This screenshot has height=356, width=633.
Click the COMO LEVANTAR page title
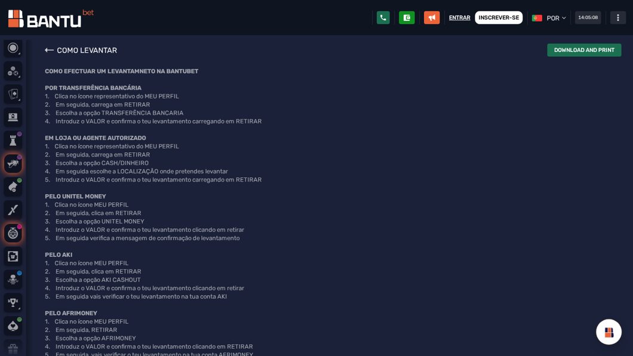coord(87,50)
